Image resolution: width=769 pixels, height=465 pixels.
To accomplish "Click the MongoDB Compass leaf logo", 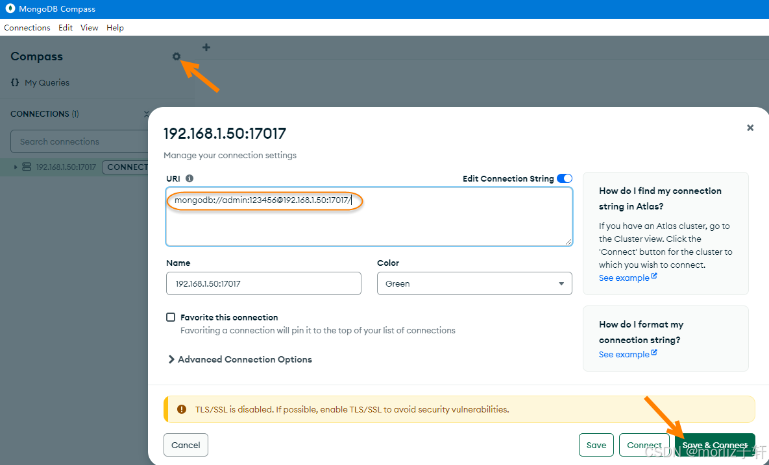I will 10,9.
